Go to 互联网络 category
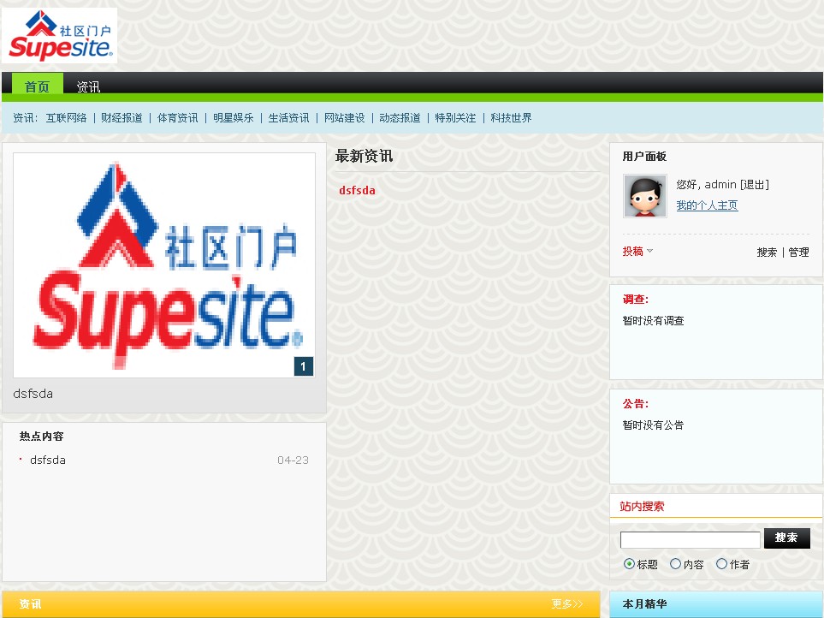Screen dimensions: 824x618 coord(66,118)
